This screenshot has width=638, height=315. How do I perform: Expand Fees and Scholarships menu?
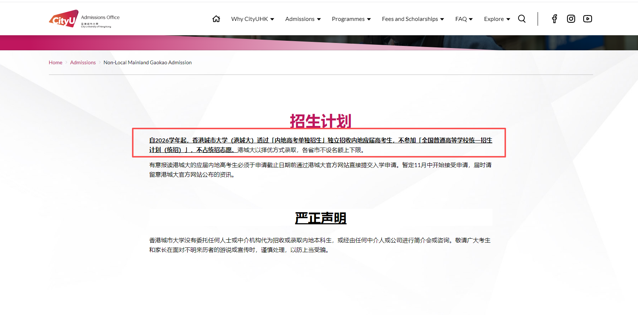pyautogui.click(x=413, y=19)
